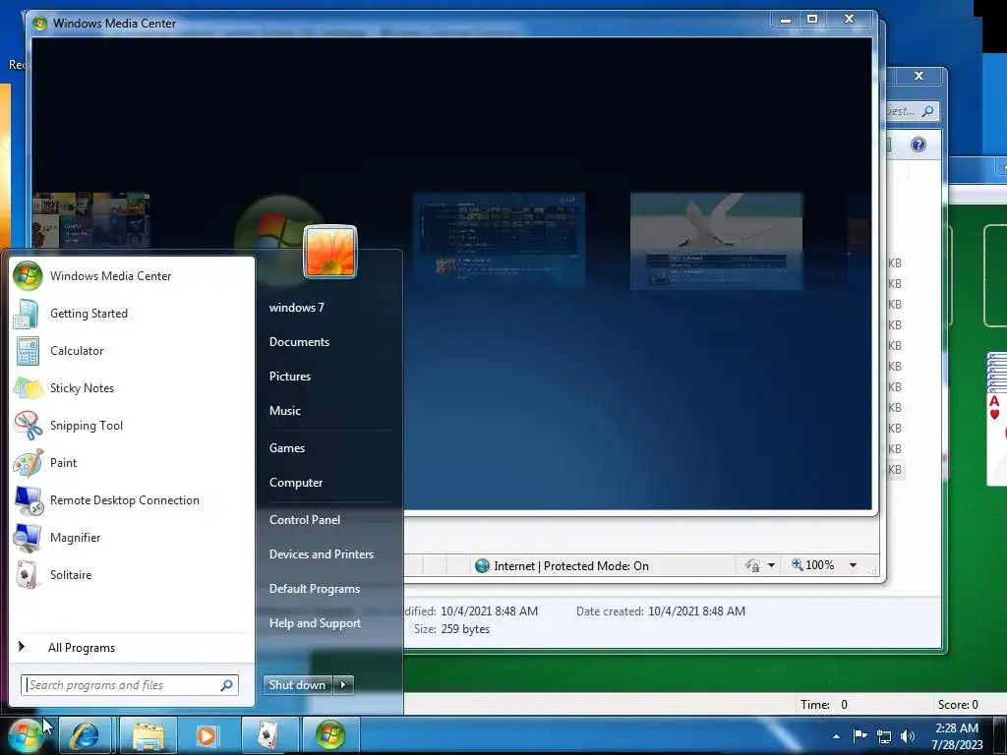Open Windows Explorer from the taskbar
The image size is (1007, 755).
148,735
